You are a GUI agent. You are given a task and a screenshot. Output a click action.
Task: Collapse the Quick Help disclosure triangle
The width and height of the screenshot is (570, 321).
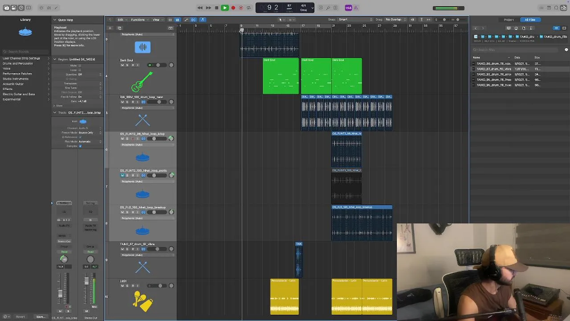click(55, 20)
